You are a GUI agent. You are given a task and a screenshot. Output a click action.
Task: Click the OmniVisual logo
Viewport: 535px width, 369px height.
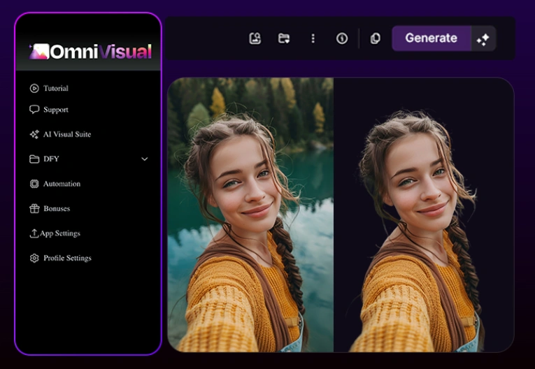90,52
